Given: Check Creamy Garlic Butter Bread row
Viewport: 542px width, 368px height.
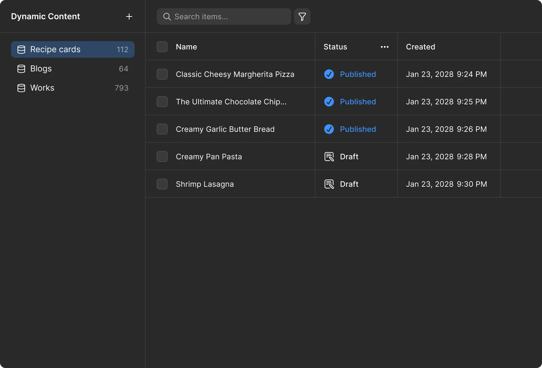Looking at the screenshot, I should pyautogui.click(x=162, y=129).
